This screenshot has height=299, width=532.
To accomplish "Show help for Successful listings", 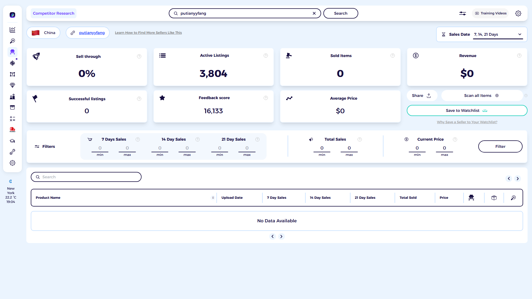I will pos(139,99).
